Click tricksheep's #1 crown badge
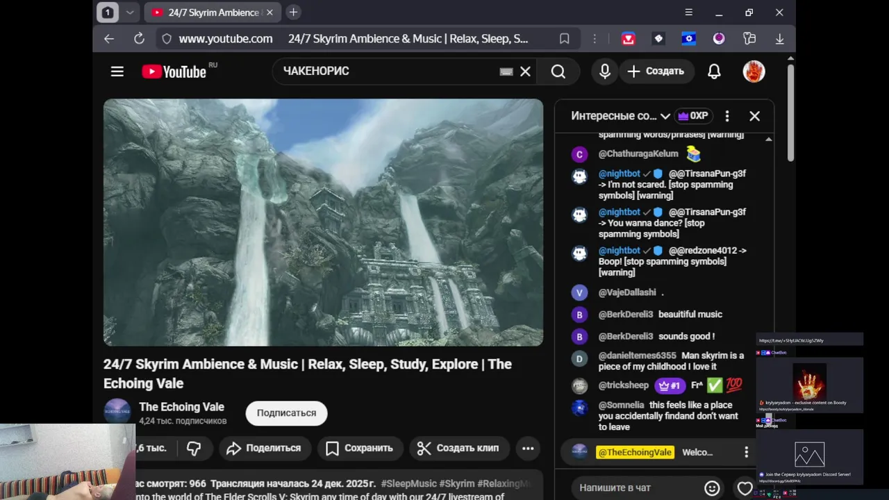Screen dimensions: 889x500 coord(670,385)
